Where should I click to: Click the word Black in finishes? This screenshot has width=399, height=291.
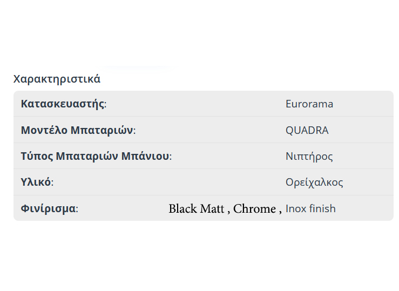pyautogui.click(x=182, y=209)
